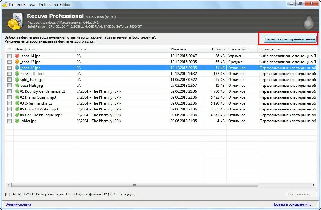The image size is (321, 210).
Task: Switch to advanced mode button
Action: click(290, 39)
